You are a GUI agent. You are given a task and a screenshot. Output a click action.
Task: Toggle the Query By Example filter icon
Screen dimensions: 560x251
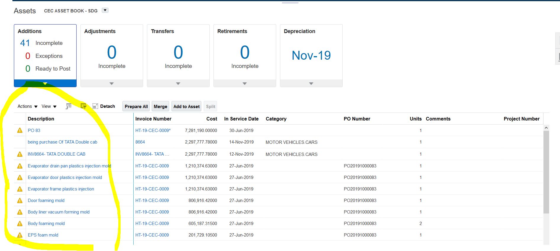coord(84,106)
